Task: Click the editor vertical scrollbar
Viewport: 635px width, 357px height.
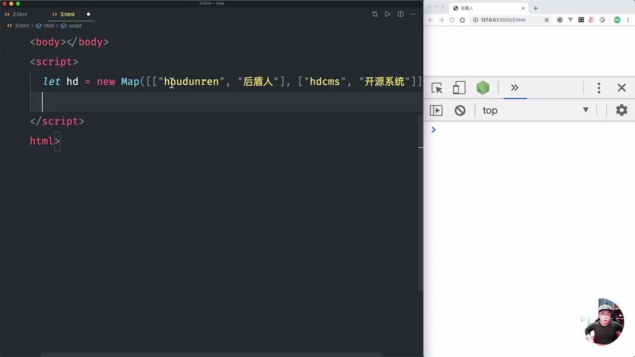Action: 421,202
